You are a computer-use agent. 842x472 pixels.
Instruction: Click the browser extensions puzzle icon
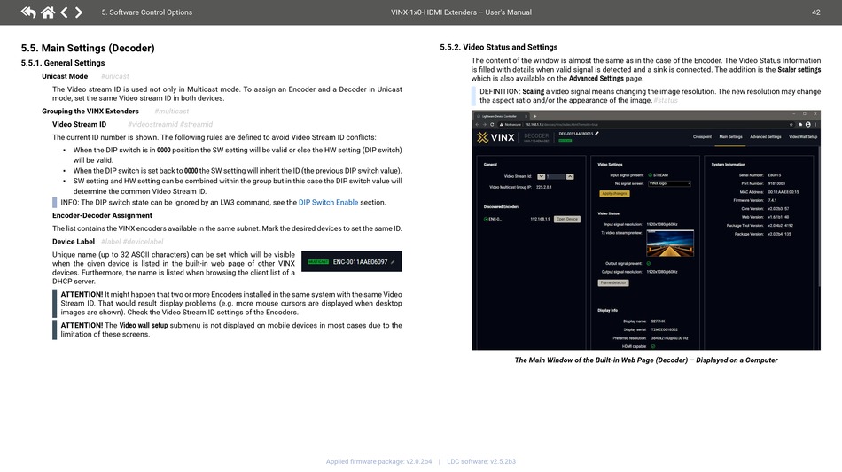pyautogui.click(x=800, y=125)
